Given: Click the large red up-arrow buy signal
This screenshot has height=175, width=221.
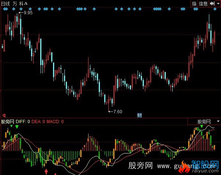Looking at the screenshot, I should click(x=46, y=171).
